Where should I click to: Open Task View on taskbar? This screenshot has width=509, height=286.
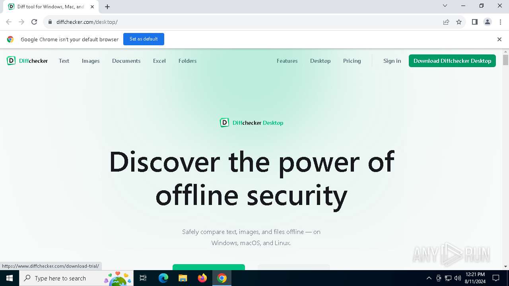143,278
